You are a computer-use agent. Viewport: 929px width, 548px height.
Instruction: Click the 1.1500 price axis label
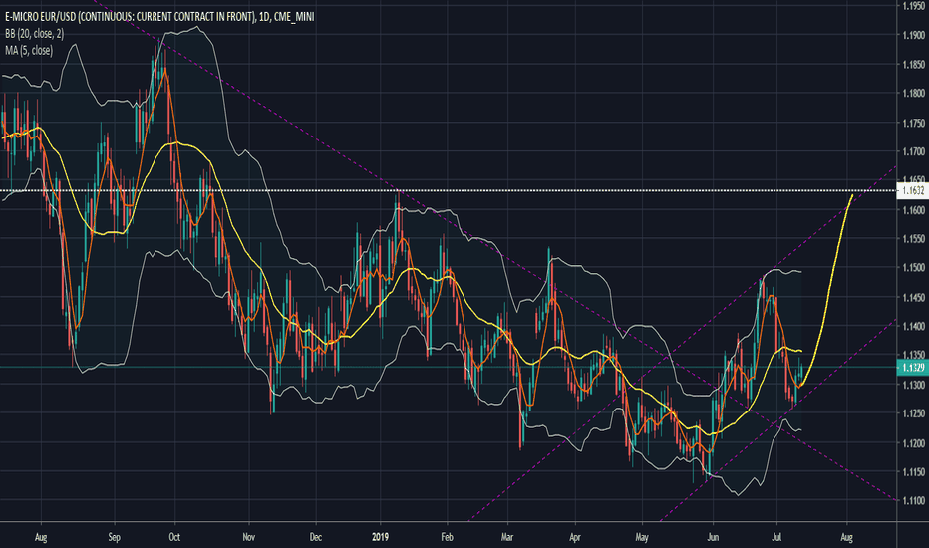pos(914,268)
